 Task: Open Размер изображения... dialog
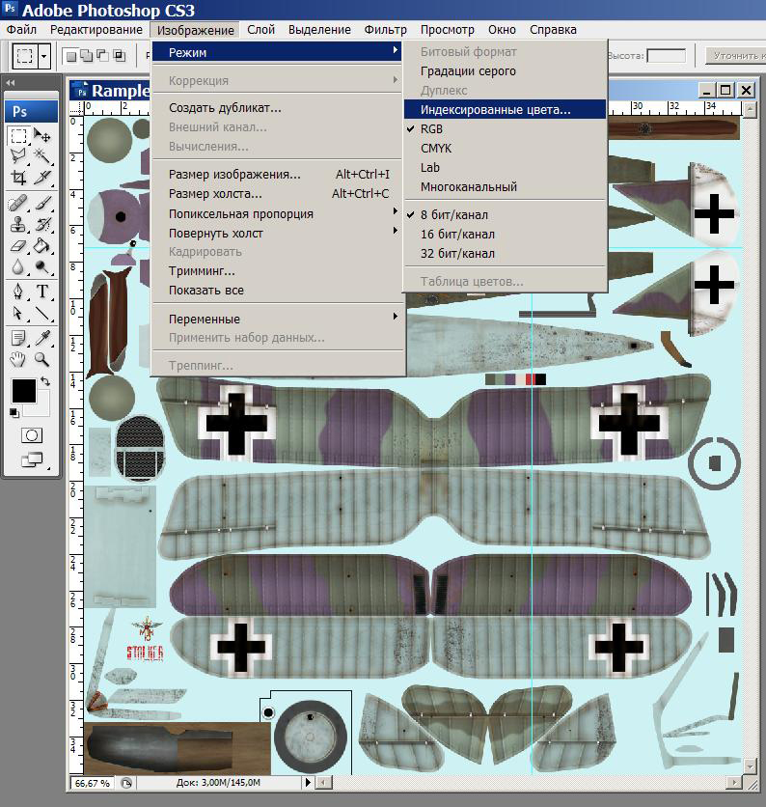point(277,174)
